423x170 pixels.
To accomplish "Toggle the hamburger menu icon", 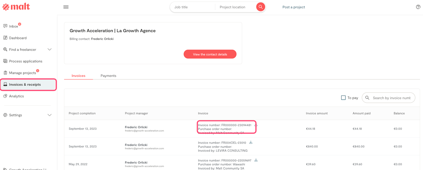I will click(x=66, y=7).
